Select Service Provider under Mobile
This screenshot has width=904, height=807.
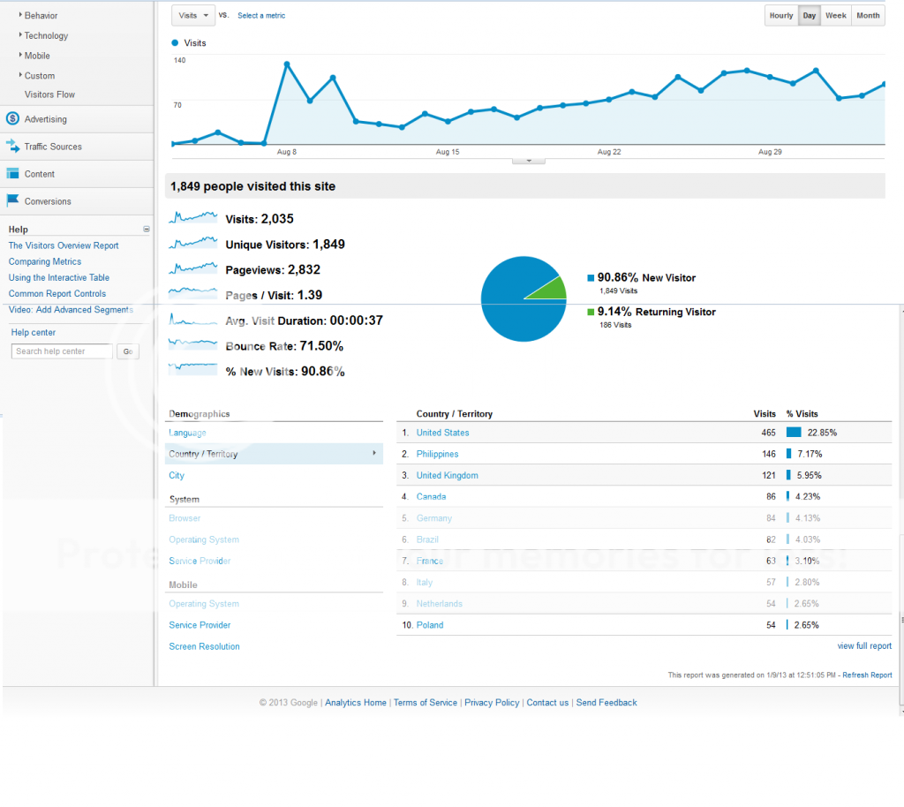tap(200, 625)
